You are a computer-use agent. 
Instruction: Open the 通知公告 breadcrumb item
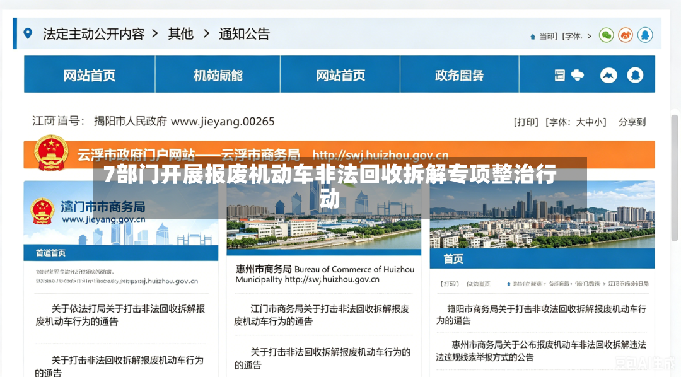tap(244, 34)
